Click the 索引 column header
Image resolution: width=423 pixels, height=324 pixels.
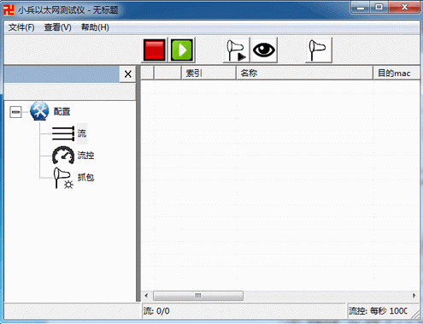pyautogui.click(x=209, y=73)
